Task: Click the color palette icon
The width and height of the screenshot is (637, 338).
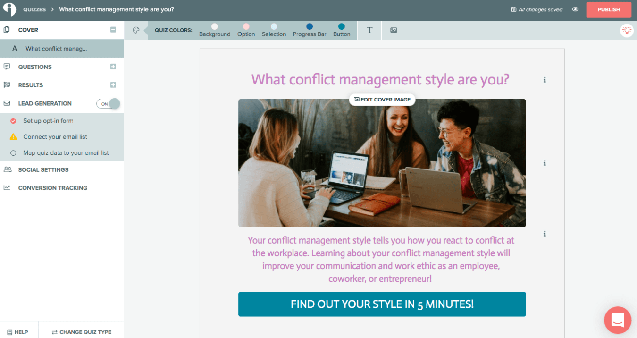Action: [136, 30]
